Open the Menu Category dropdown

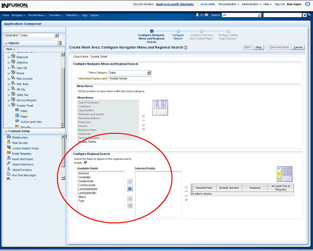[149, 73]
